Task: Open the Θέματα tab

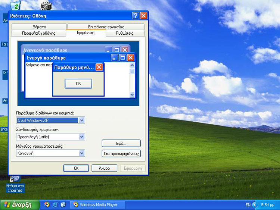Action: tap(39, 27)
